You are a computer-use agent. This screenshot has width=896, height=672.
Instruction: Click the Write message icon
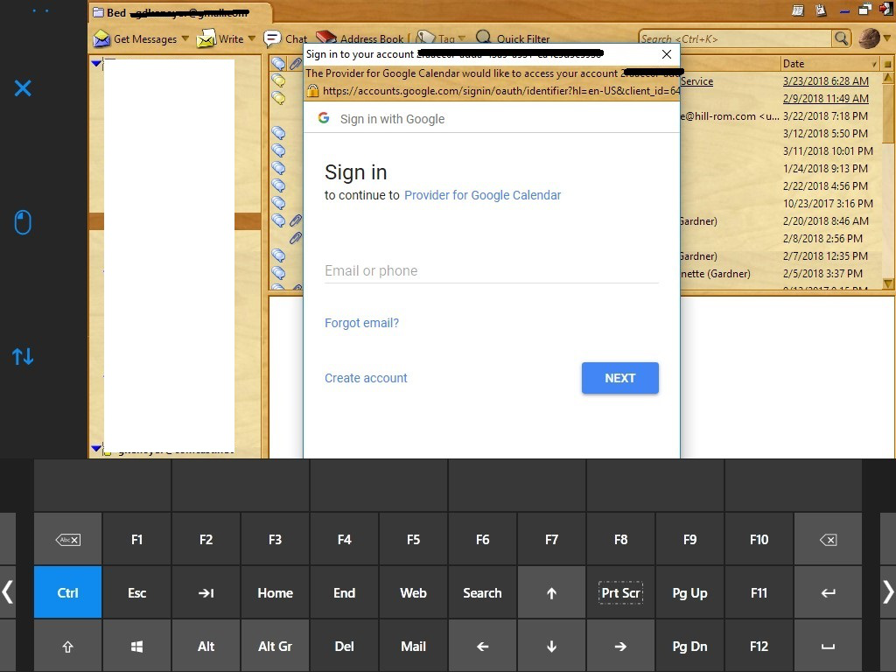coord(206,38)
